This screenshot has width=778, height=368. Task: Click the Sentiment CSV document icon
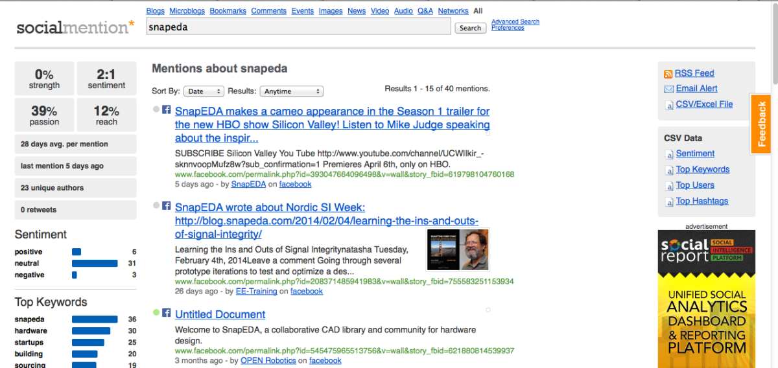(670, 154)
